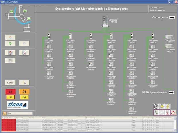Sort alarms by the Kommend column header
The width and height of the screenshot is (178, 133).
tap(22, 118)
